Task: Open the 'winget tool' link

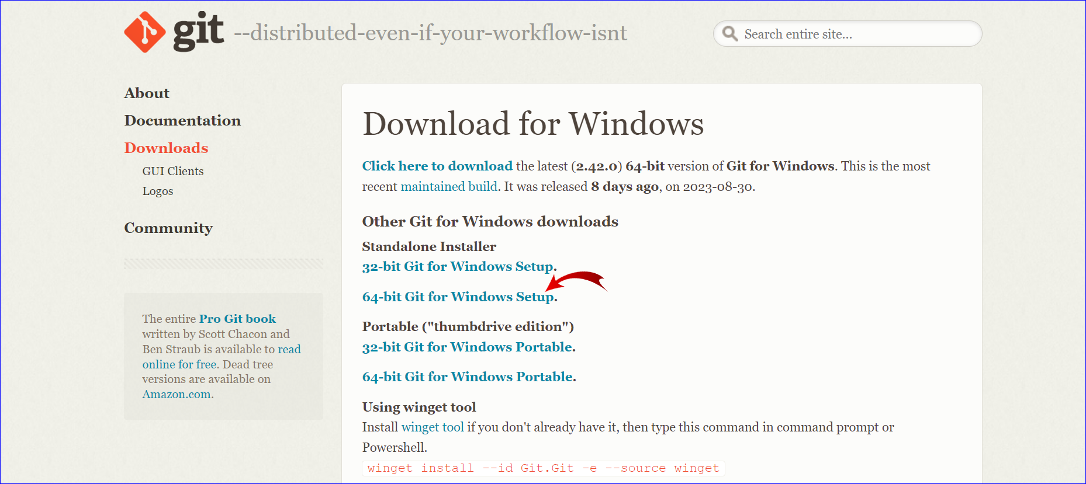Action: pyautogui.click(x=433, y=427)
